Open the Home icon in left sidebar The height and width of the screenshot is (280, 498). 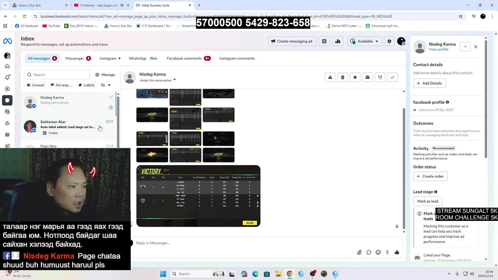pos(7,66)
